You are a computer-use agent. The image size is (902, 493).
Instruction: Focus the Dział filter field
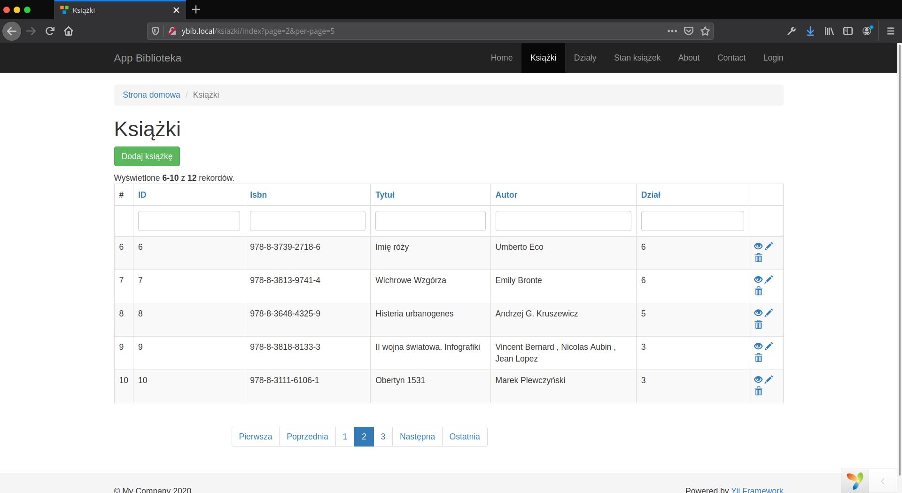click(692, 221)
